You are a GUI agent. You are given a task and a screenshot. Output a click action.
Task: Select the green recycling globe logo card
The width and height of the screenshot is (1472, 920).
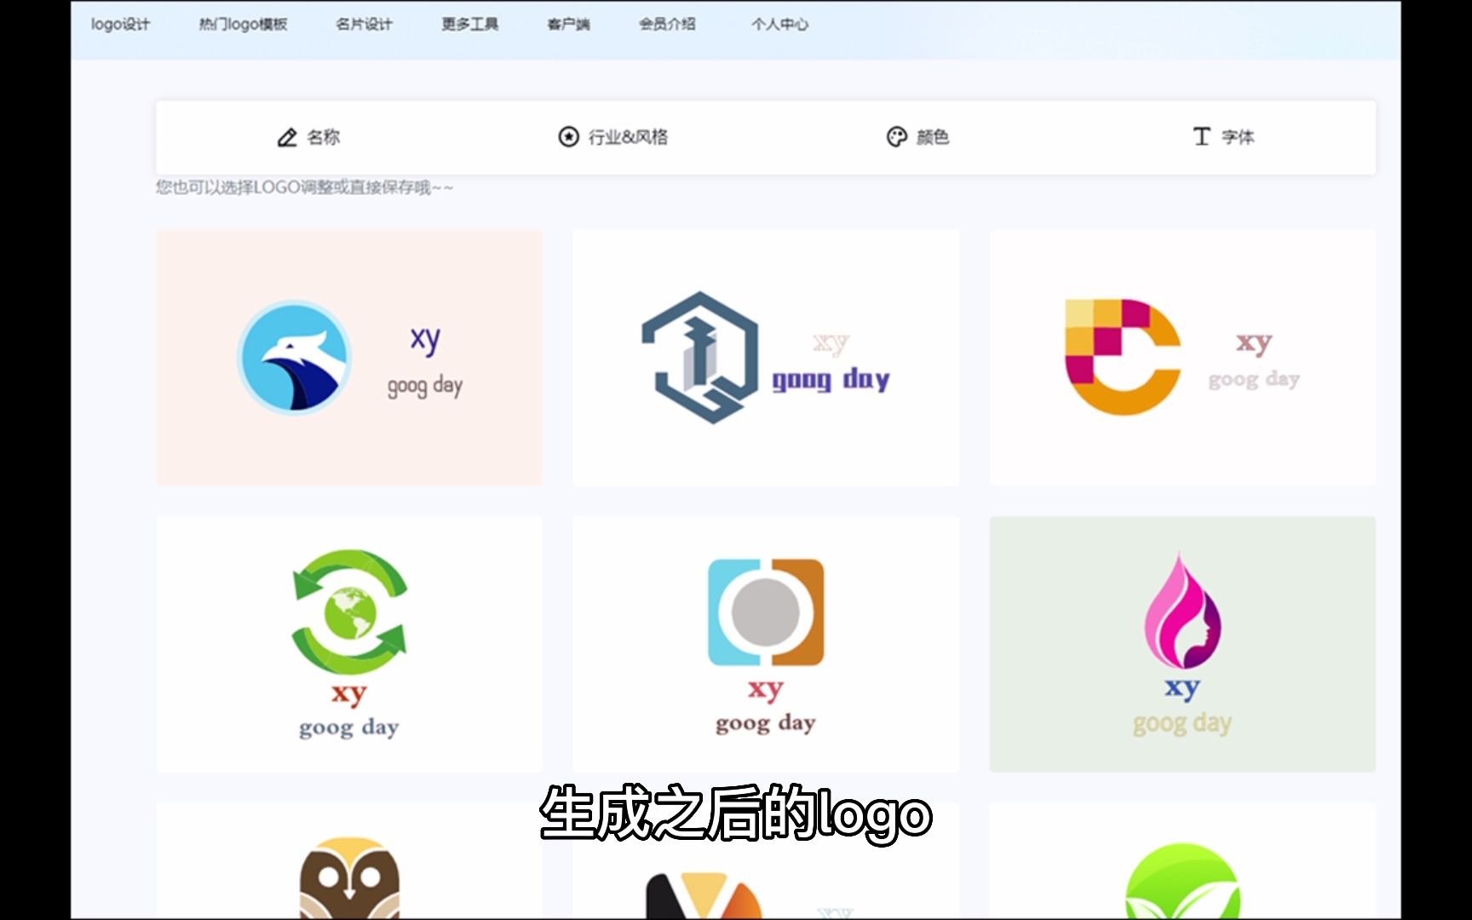349,644
